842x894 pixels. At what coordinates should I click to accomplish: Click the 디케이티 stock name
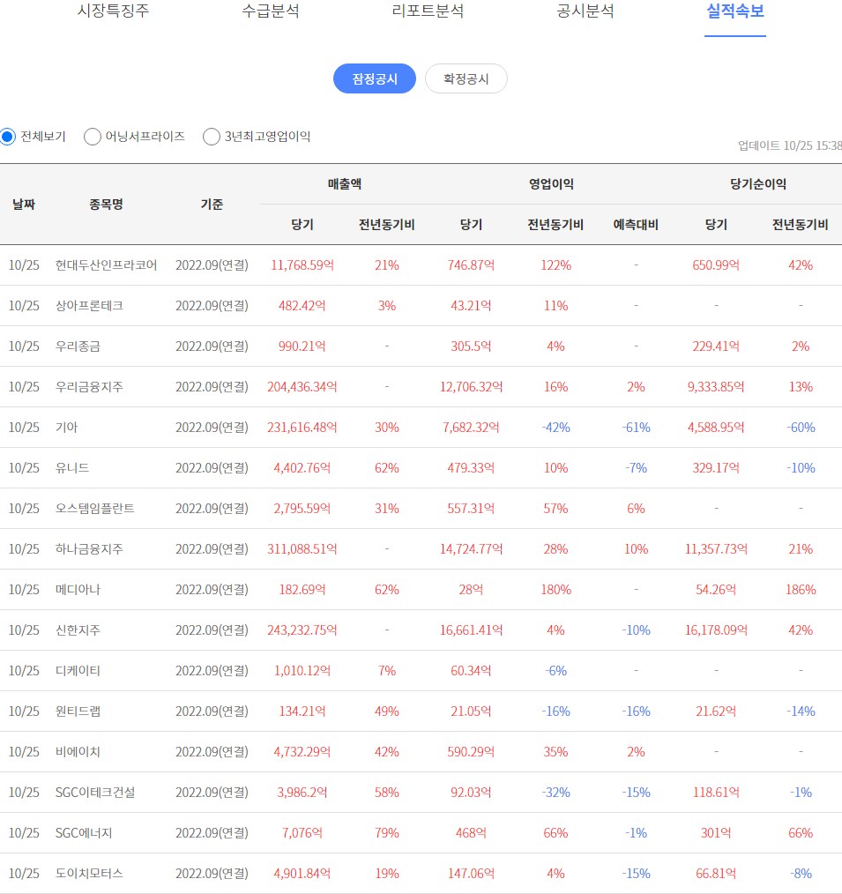click(x=78, y=670)
